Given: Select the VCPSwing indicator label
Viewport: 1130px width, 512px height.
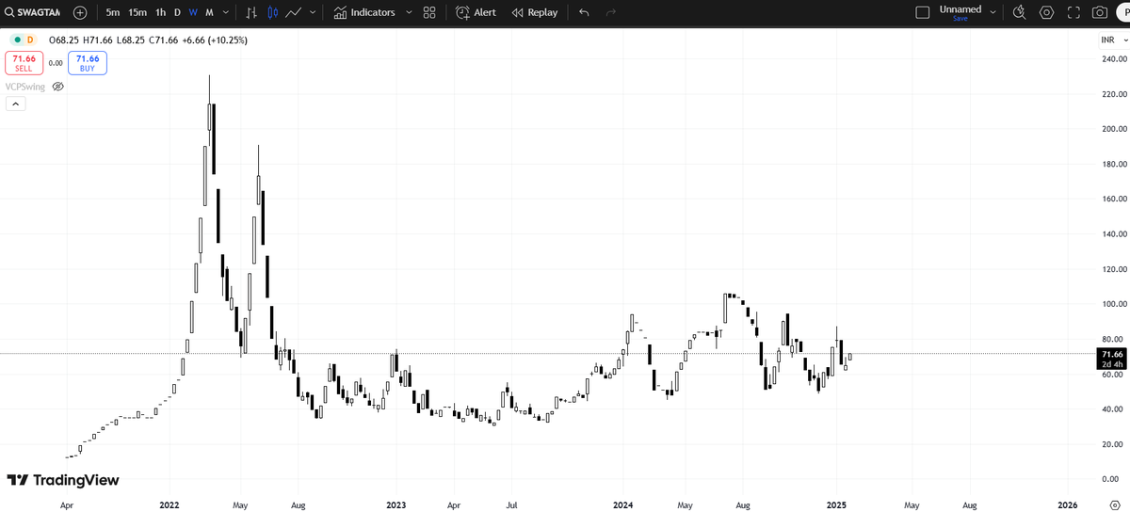Looking at the screenshot, I should [25, 86].
